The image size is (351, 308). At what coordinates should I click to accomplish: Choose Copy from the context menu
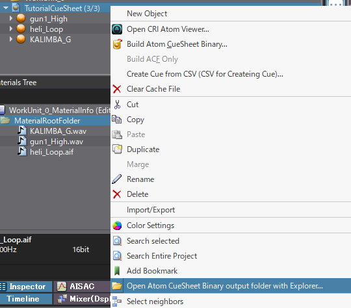point(231,120)
